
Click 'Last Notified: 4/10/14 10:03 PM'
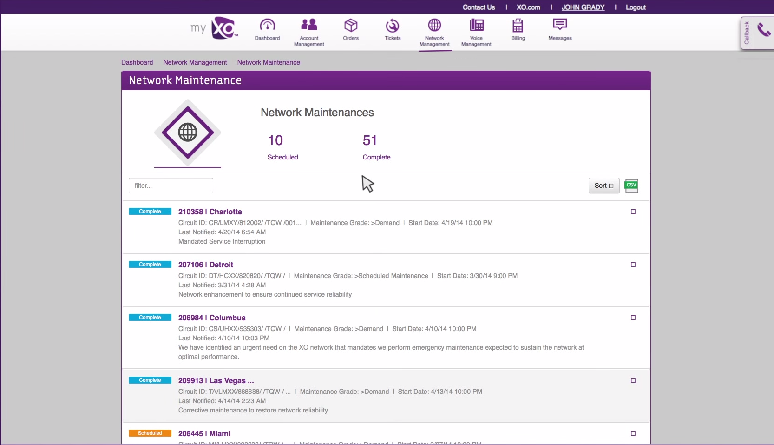pyautogui.click(x=224, y=338)
